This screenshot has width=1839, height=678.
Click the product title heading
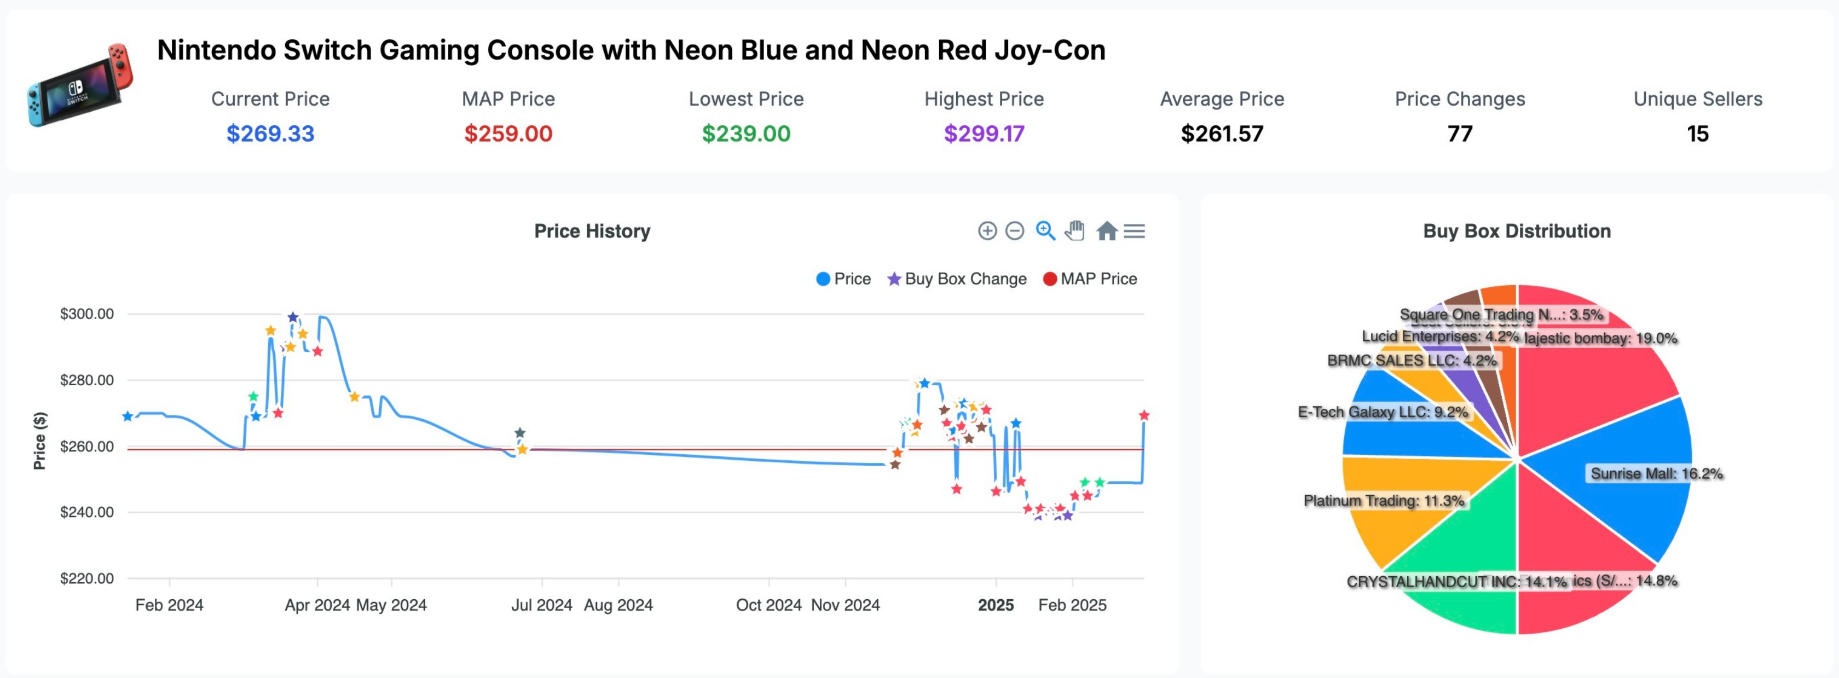(x=631, y=50)
